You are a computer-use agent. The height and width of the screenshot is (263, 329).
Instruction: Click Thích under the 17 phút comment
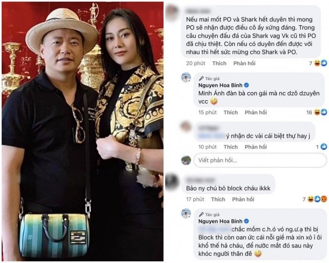(218, 199)
